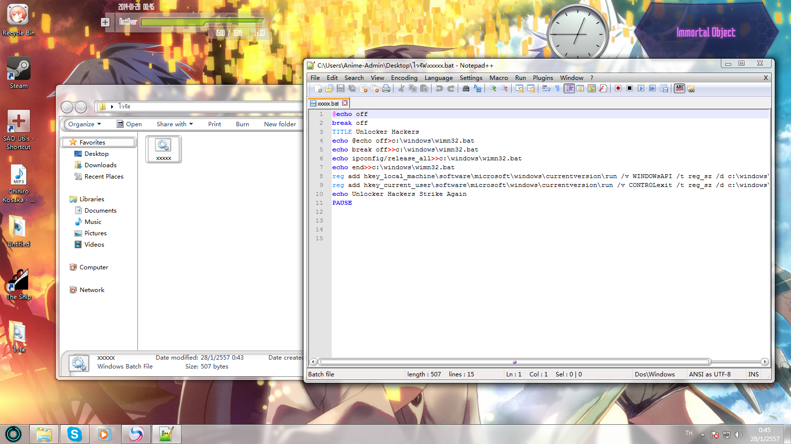Expand the address bar breadcrumb arrow in Explorer

112,107
